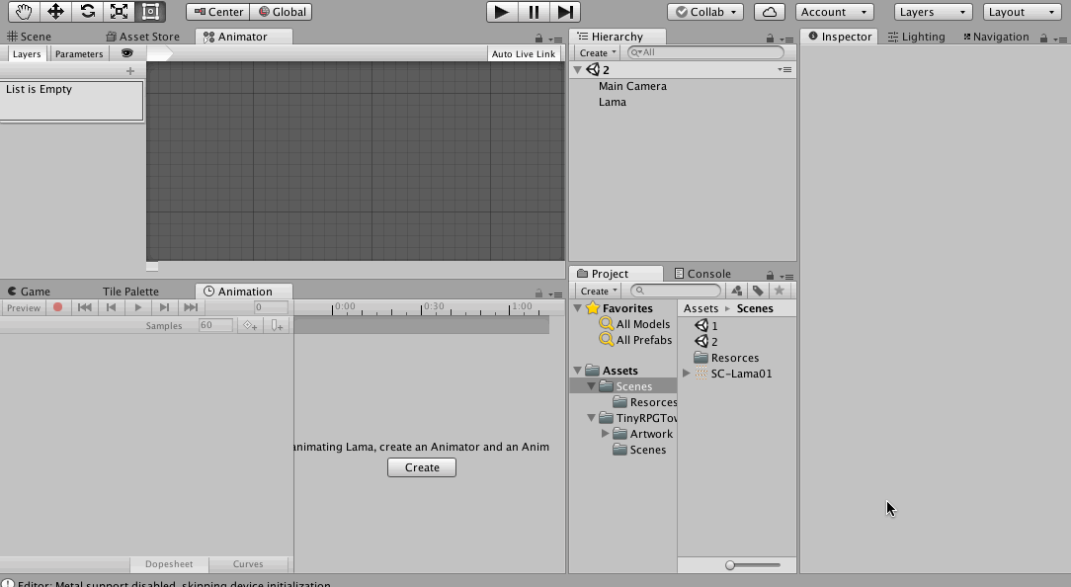Screen dimensions: 1071x587
Task: Click the Hierarchy search field
Action: tap(707, 52)
